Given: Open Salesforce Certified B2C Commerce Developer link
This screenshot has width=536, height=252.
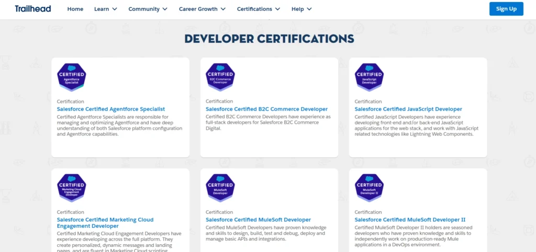Looking at the screenshot, I should (x=266, y=109).
